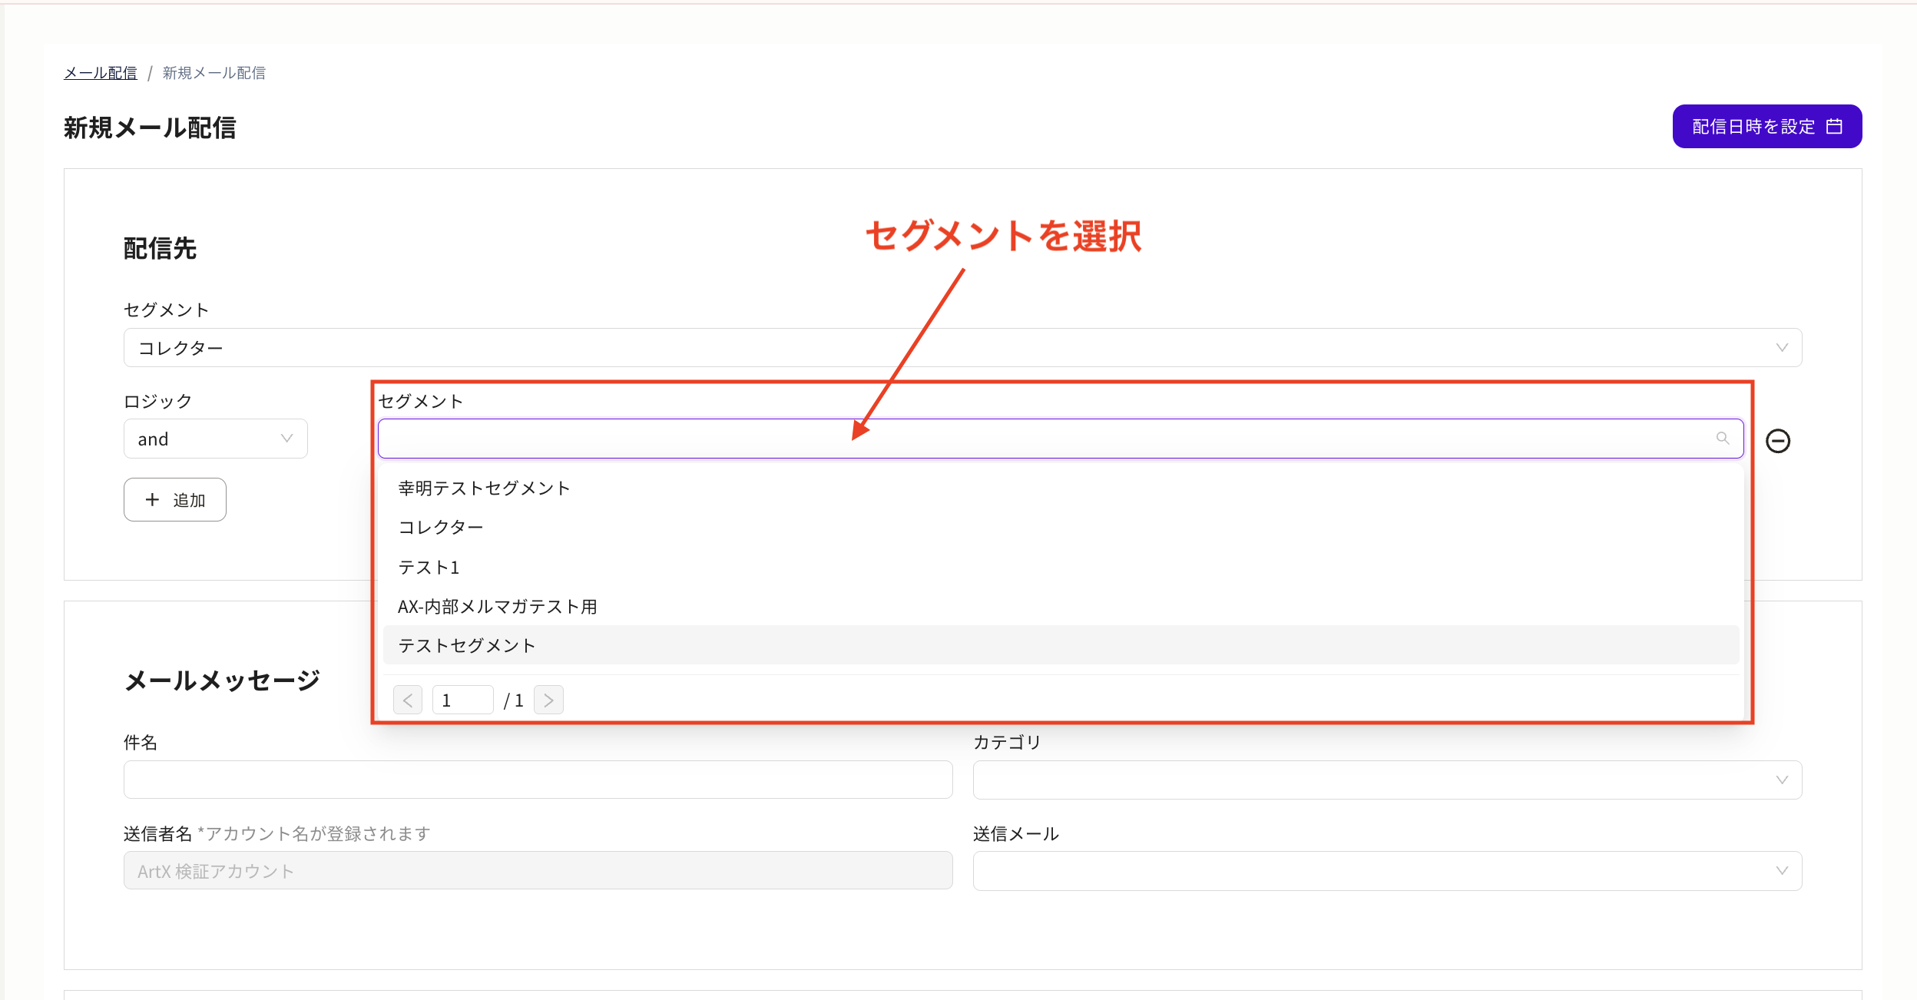
Task: Open the メール配信 breadcrumb link
Action: [x=100, y=72]
